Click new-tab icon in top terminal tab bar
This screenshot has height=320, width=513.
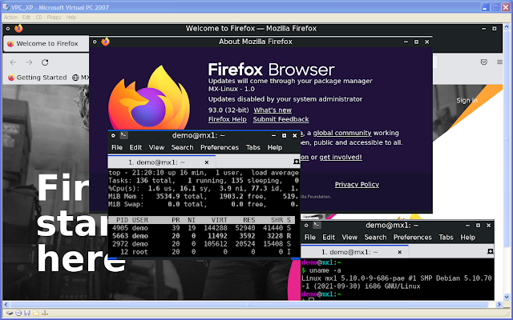(x=297, y=162)
